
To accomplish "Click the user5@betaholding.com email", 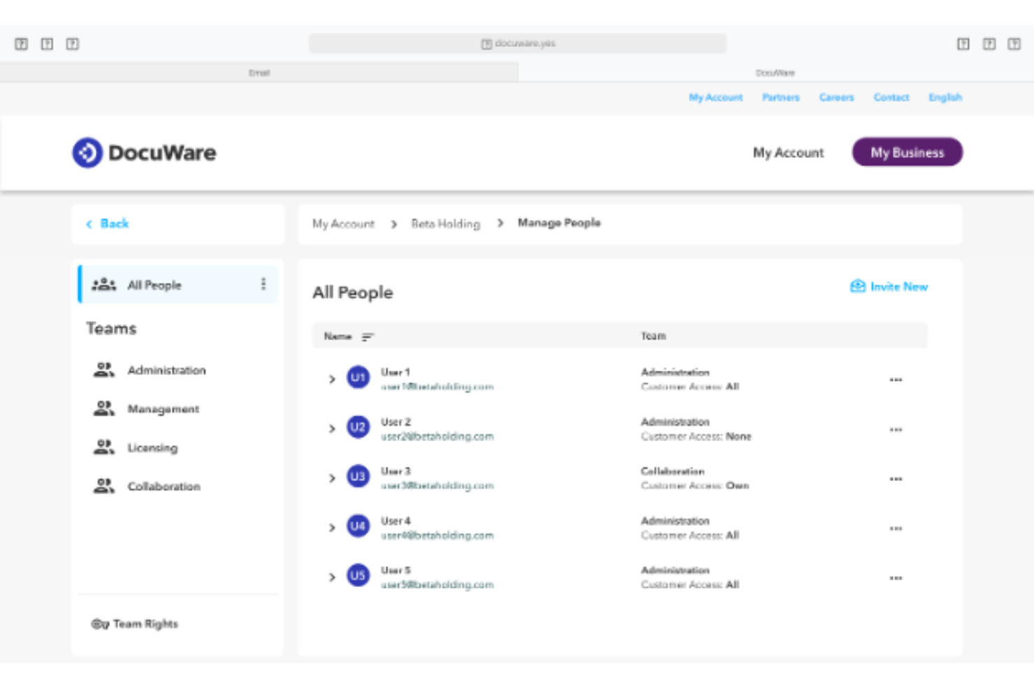I will (x=437, y=585).
